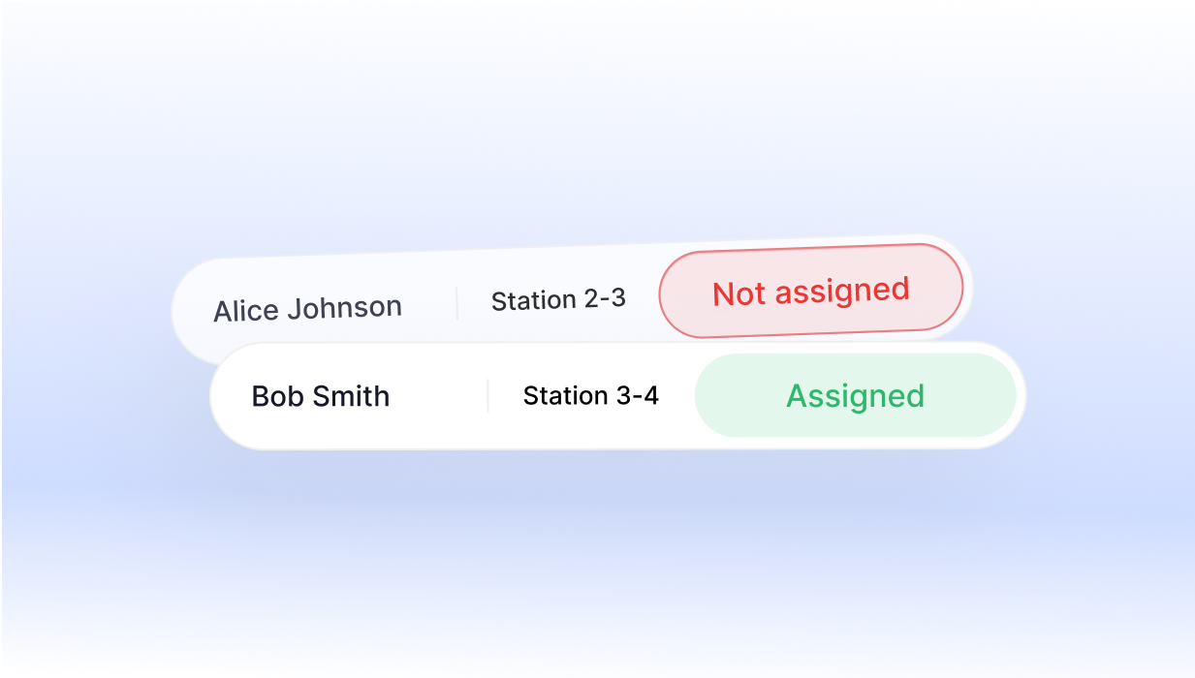Click the "Station 2-3" label
The width and height of the screenshot is (1195, 678).
pyautogui.click(x=558, y=300)
